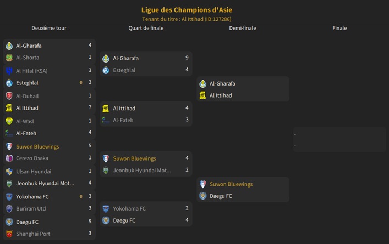This screenshot has height=244, width=389.
Task: Click the Al-Shorta club crest
Action: 9,58
